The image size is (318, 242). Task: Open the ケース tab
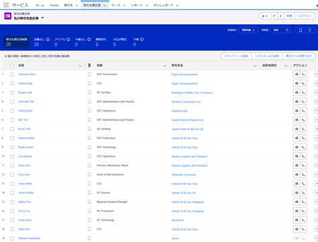click(116, 5)
